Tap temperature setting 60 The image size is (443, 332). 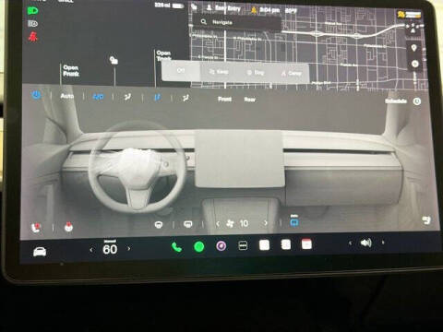tap(110, 249)
